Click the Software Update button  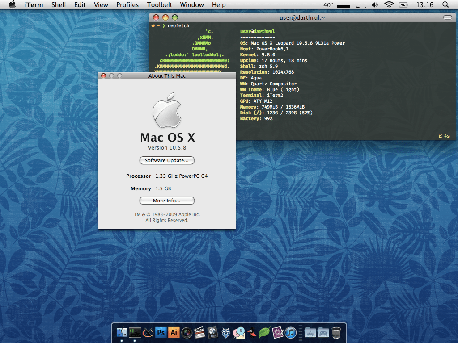[167, 160]
